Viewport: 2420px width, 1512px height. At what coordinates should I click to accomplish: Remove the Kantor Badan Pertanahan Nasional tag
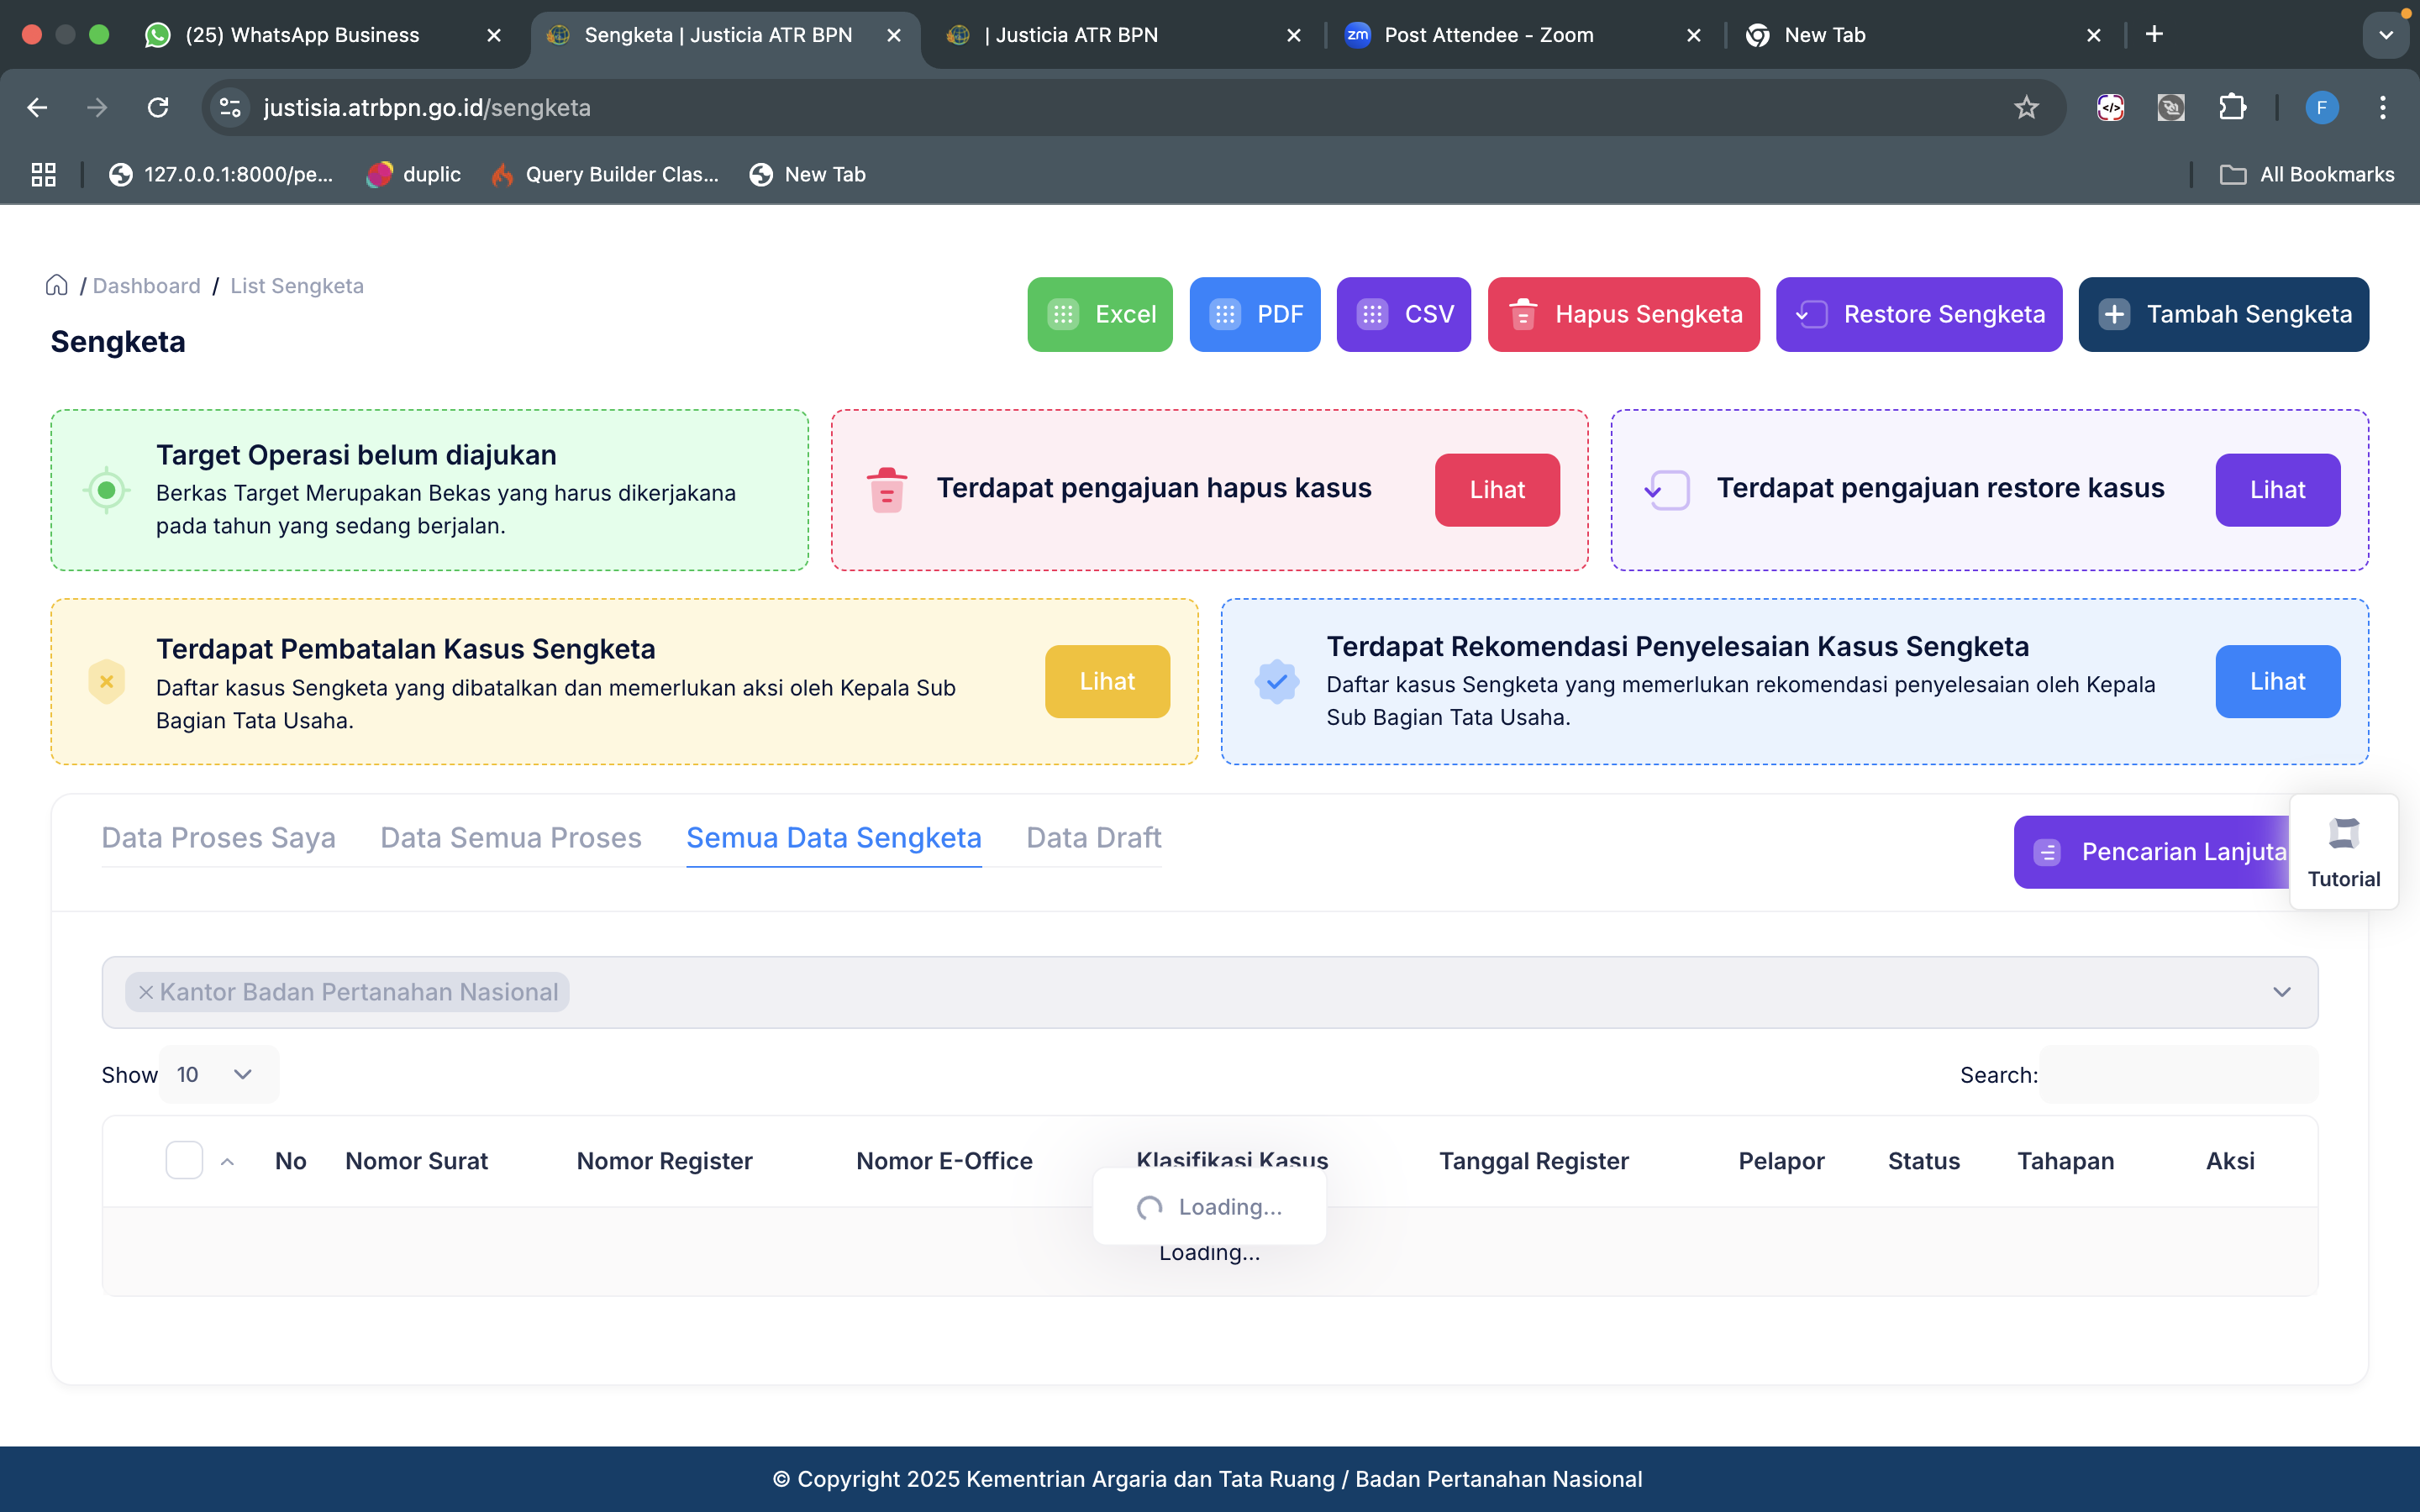146,992
